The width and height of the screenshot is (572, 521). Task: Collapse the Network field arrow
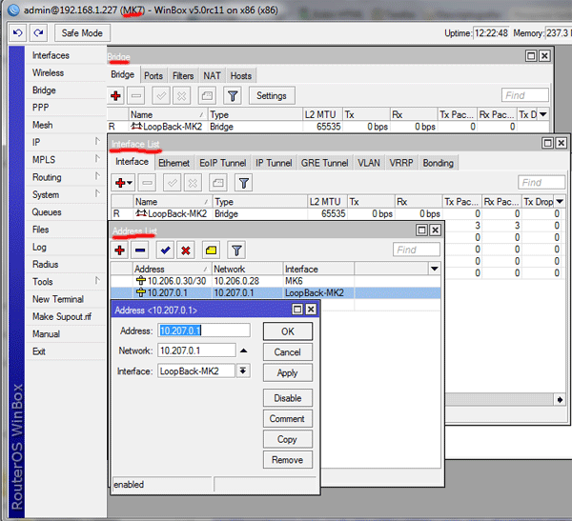[244, 351]
